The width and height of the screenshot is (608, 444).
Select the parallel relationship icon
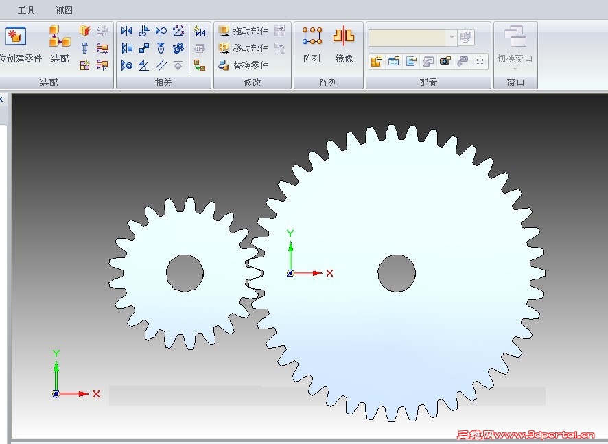[161, 65]
